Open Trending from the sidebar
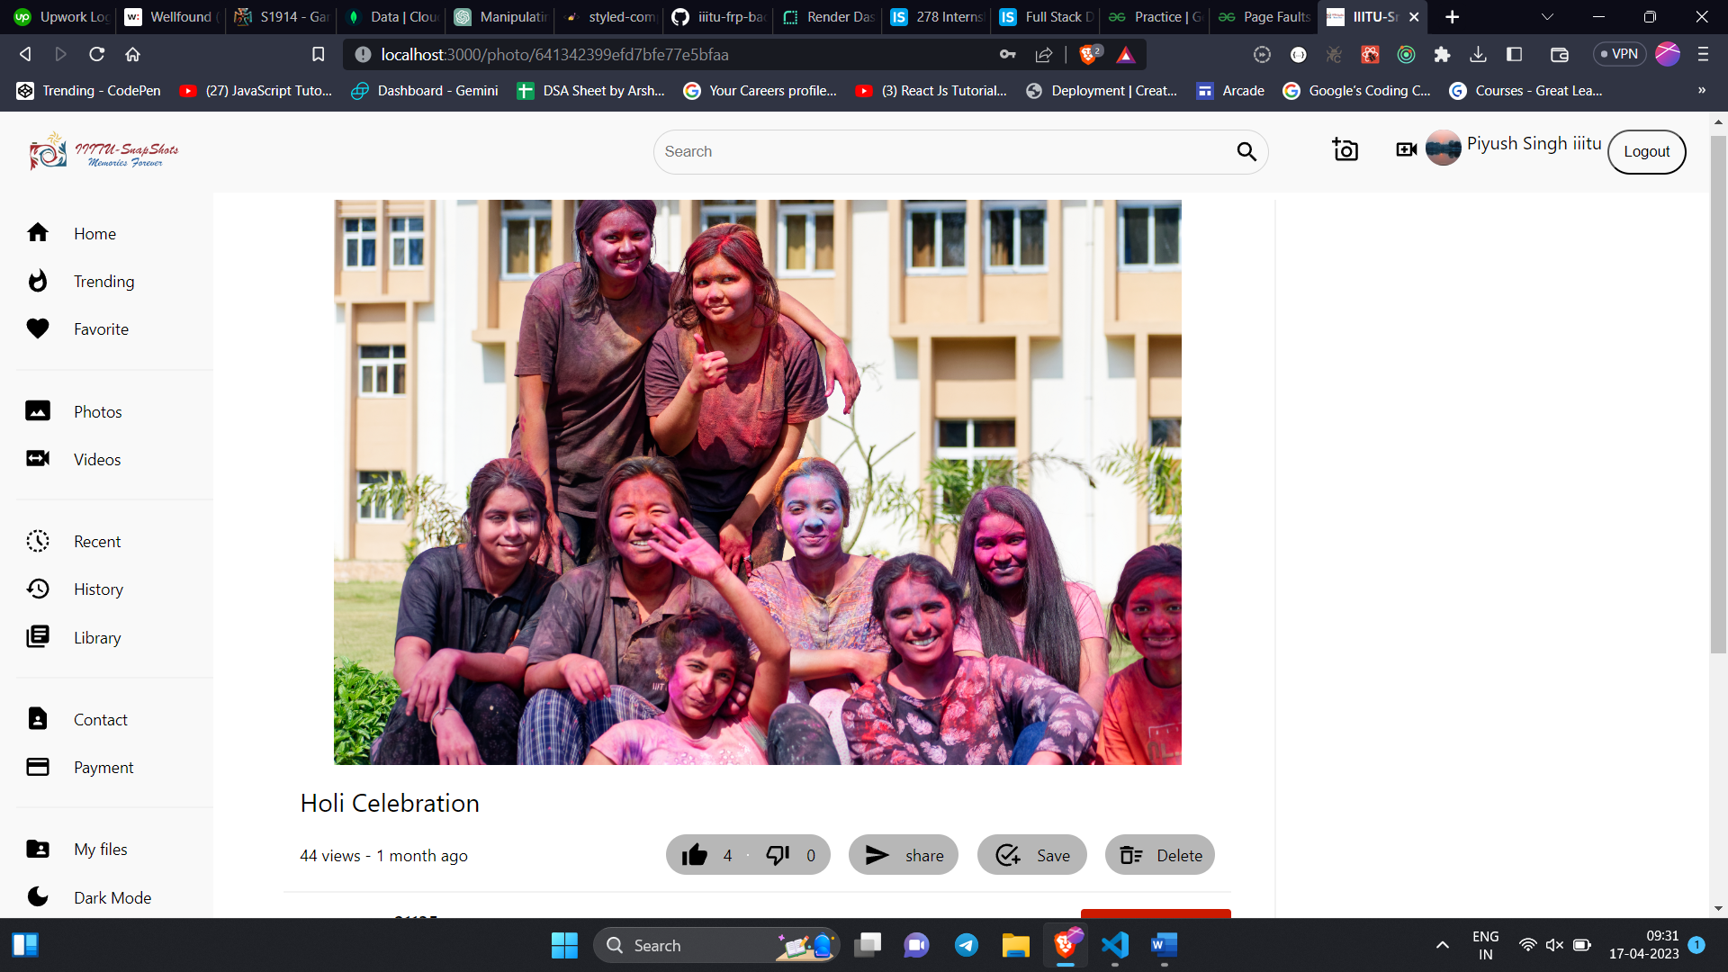The height and width of the screenshot is (972, 1728). pos(103,282)
